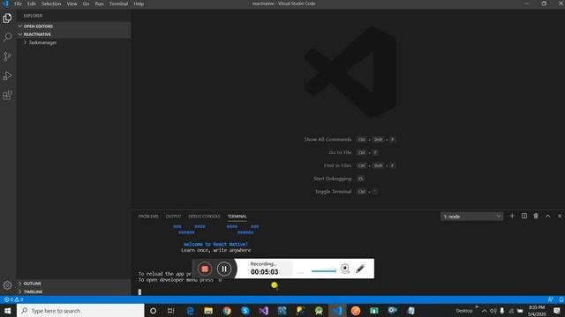Open notifications bell in status bar
This screenshot has width=565, height=317.
coord(561,299)
